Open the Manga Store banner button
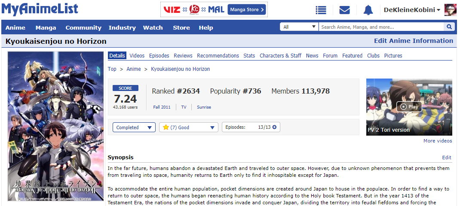 (247, 9)
